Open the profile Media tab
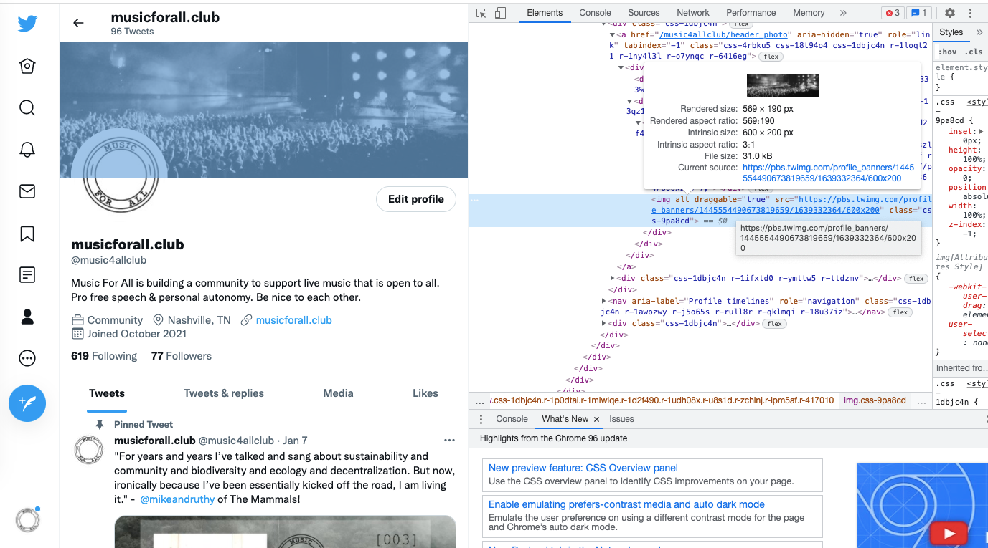 point(339,393)
